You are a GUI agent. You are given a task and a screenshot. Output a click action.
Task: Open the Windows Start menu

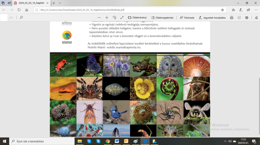pyautogui.click(x=4, y=141)
